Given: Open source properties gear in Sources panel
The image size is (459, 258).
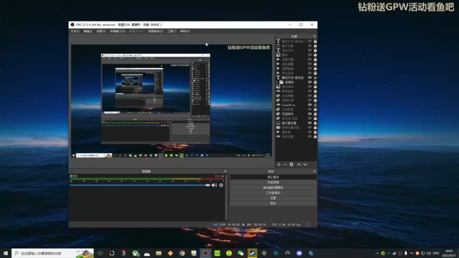Looking at the screenshot, I should point(291,165).
